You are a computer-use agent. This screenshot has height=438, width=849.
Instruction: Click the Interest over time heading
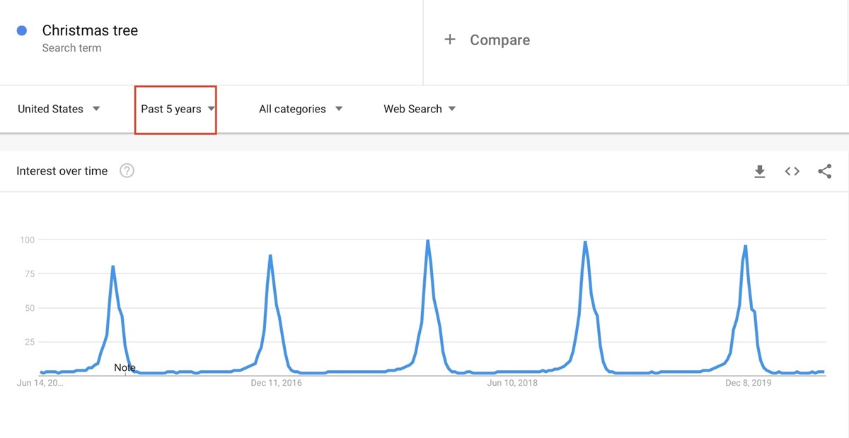coord(62,170)
